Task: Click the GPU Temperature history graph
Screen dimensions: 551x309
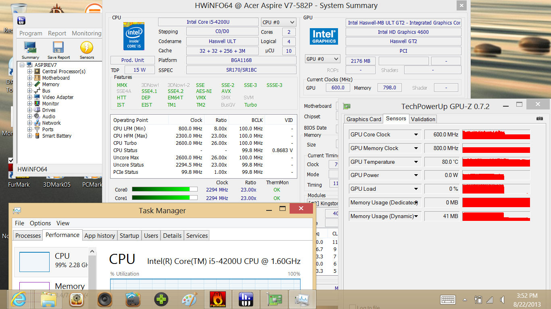Action: [496, 162]
